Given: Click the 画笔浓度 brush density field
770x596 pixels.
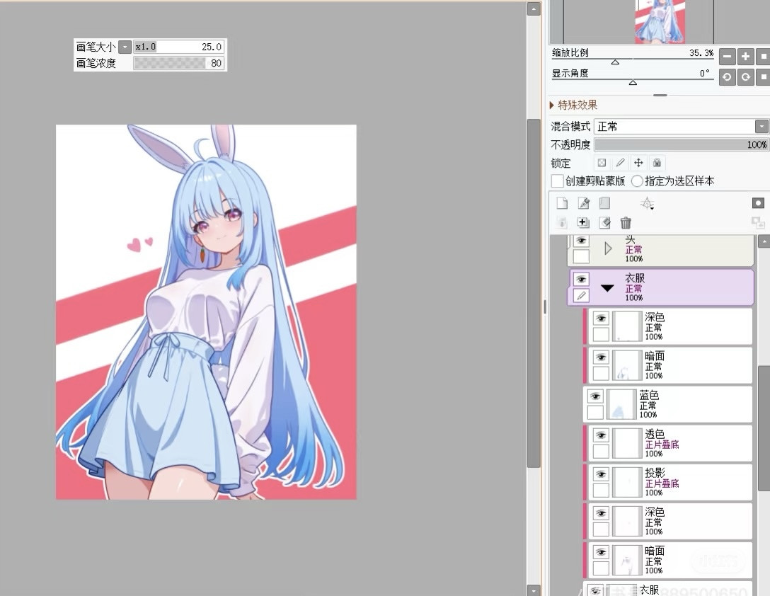Looking at the screenshot, I should 178,63.
